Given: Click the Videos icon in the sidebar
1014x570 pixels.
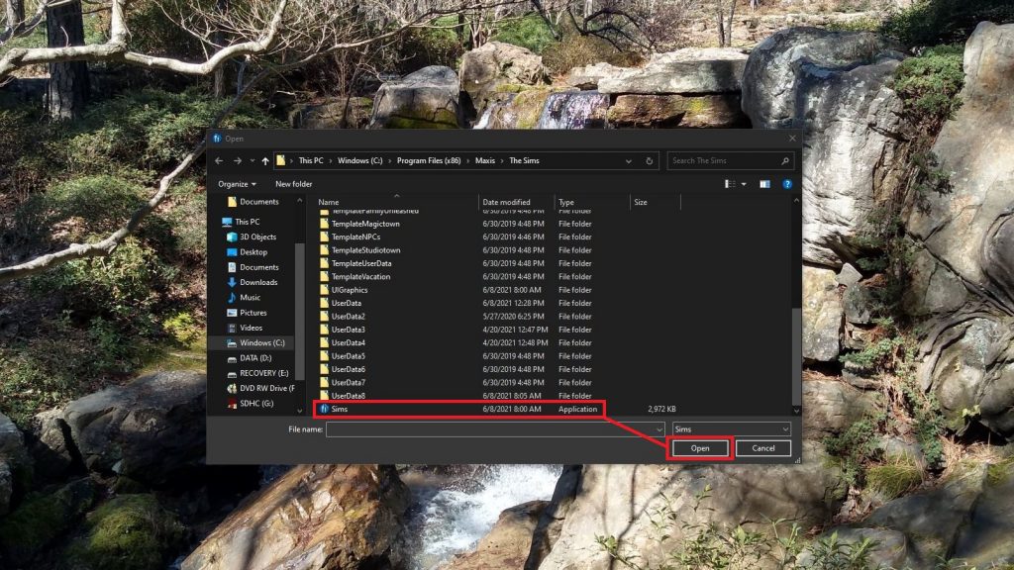Looking at the screenshot, I should (232, 328).
